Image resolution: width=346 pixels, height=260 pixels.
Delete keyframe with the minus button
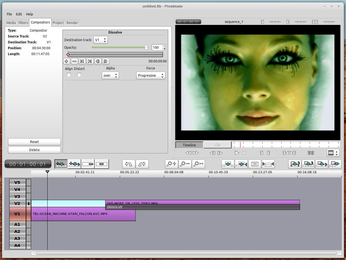tap(74, 61)
